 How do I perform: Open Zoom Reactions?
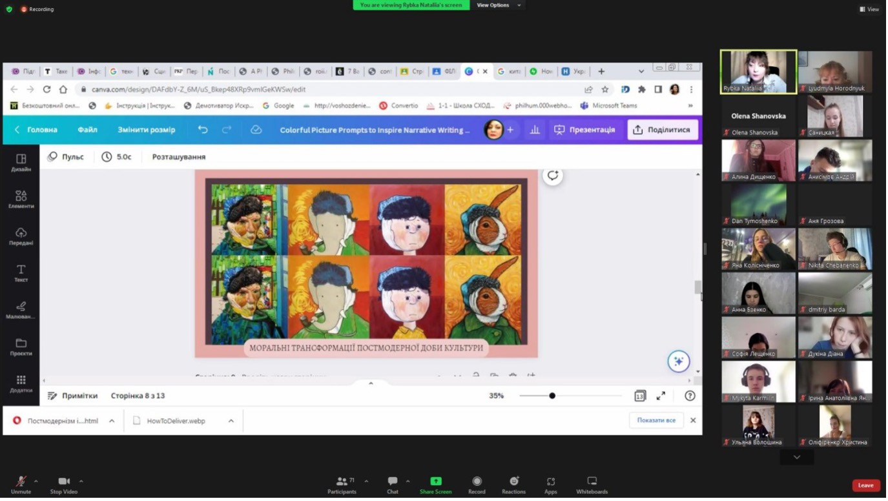click(x=514, y=486)
